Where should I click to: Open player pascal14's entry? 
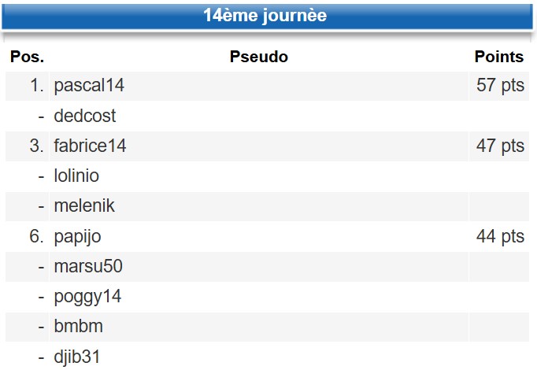tap(89, 86)
